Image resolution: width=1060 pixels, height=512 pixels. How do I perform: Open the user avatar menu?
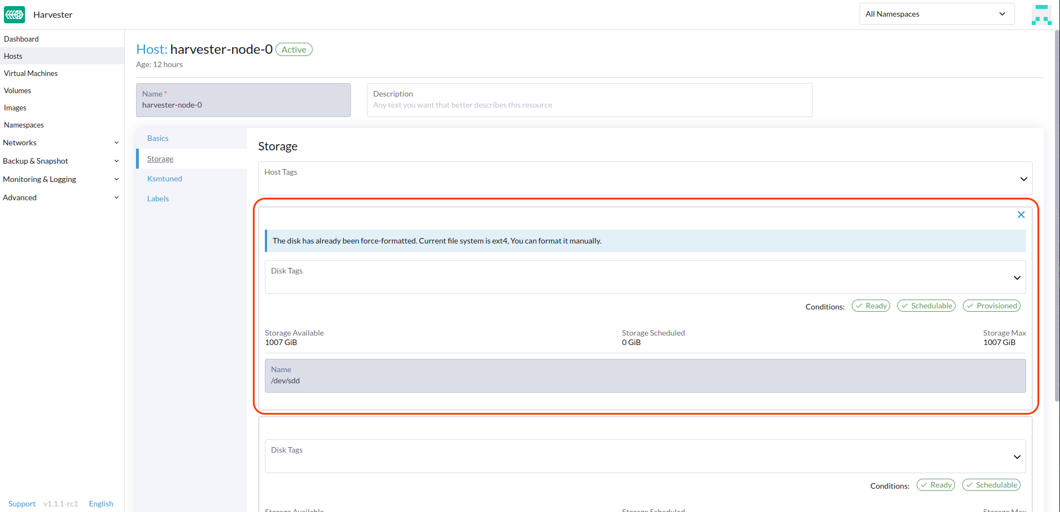coord(1041,14)
